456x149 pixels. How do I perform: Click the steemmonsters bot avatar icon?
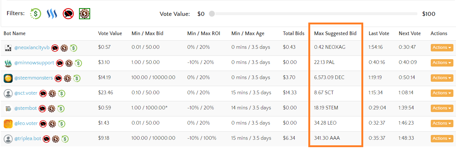tap(8, 78)
